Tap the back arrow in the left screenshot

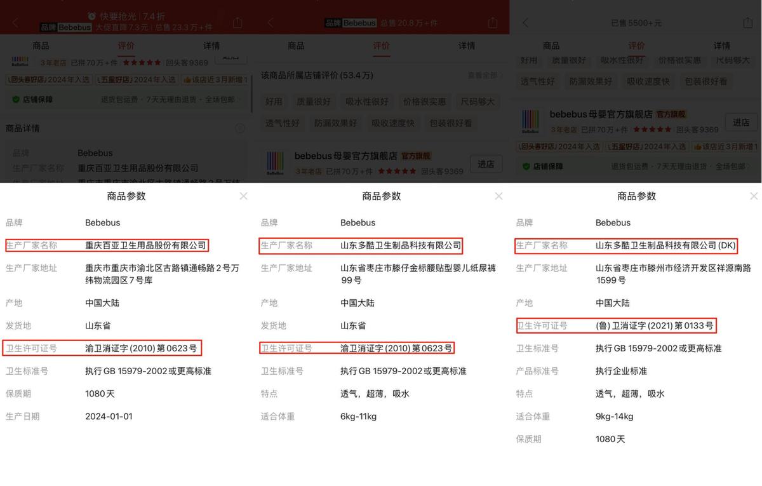point(16,23)
